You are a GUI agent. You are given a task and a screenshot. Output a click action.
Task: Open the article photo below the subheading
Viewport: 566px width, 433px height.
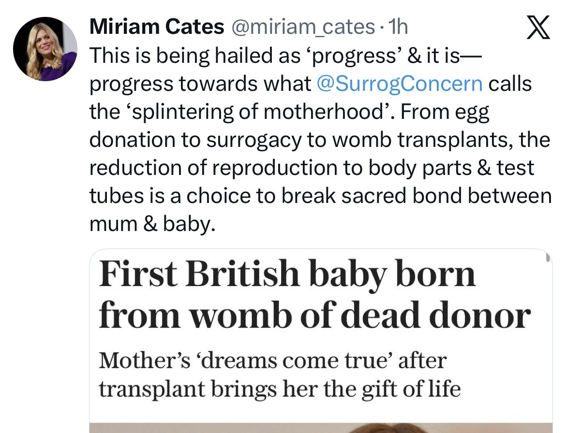pyautogui.click(x=320, y=428)
